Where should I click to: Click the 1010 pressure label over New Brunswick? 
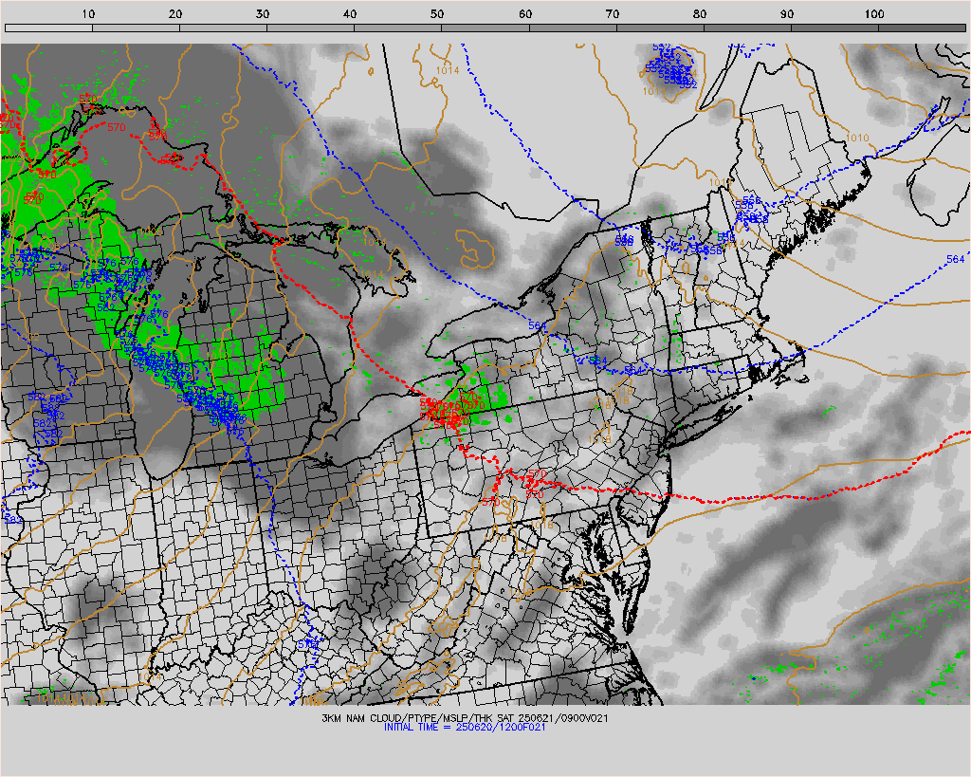tap(857, 138)
